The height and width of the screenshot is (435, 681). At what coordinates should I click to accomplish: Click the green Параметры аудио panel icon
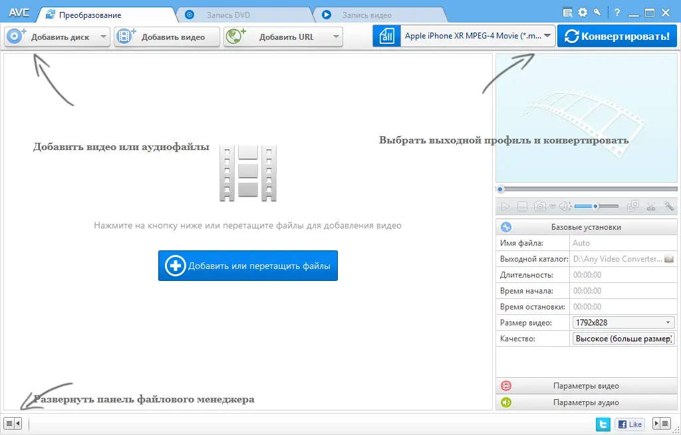click(x=505, y=402)
